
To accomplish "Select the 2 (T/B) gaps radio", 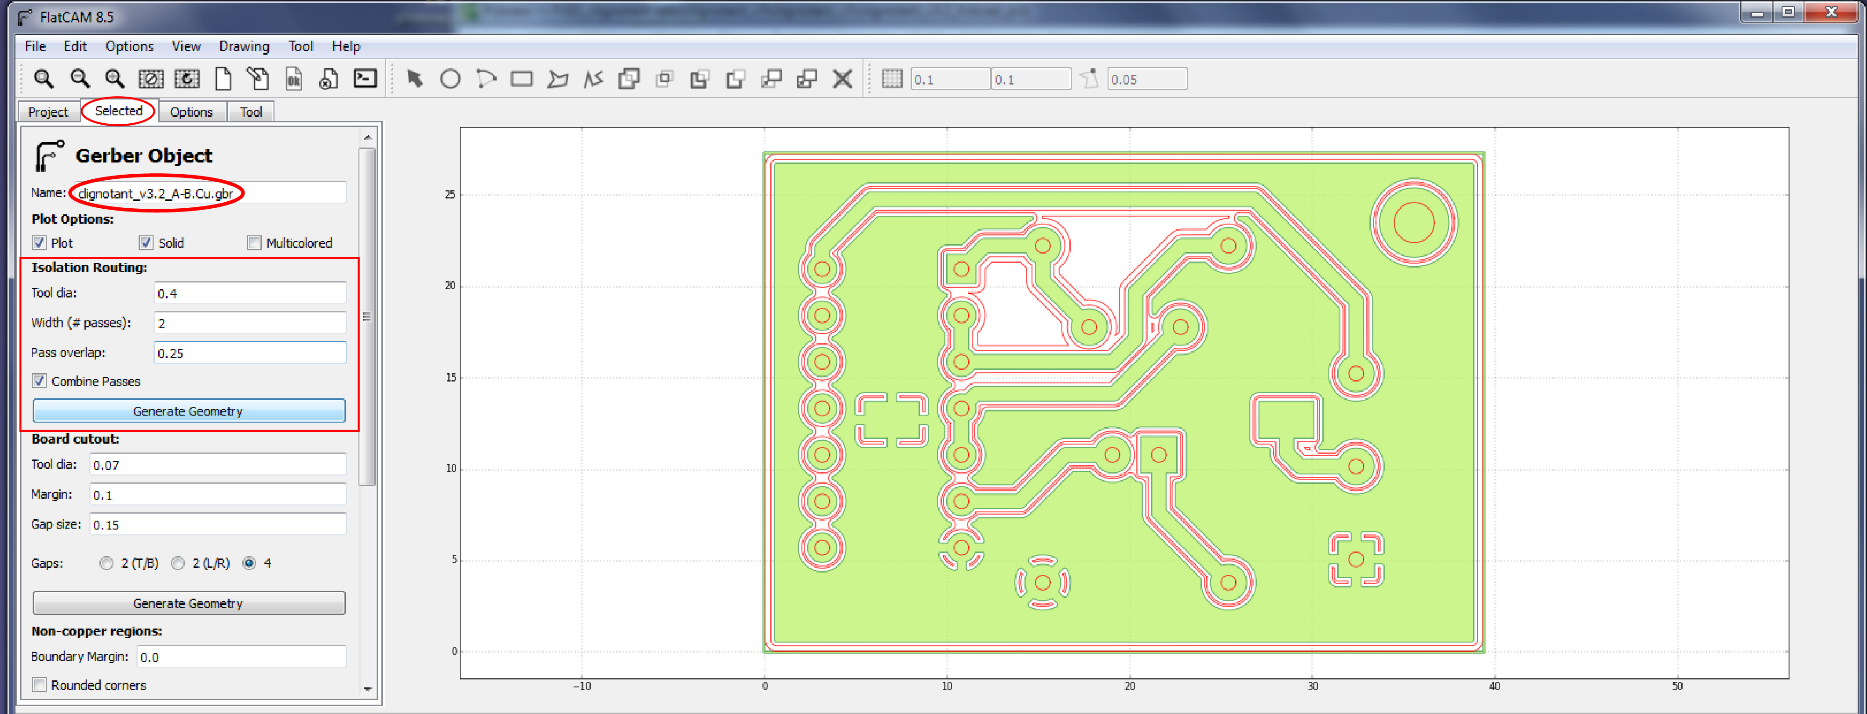I will (x=106, y=563).
